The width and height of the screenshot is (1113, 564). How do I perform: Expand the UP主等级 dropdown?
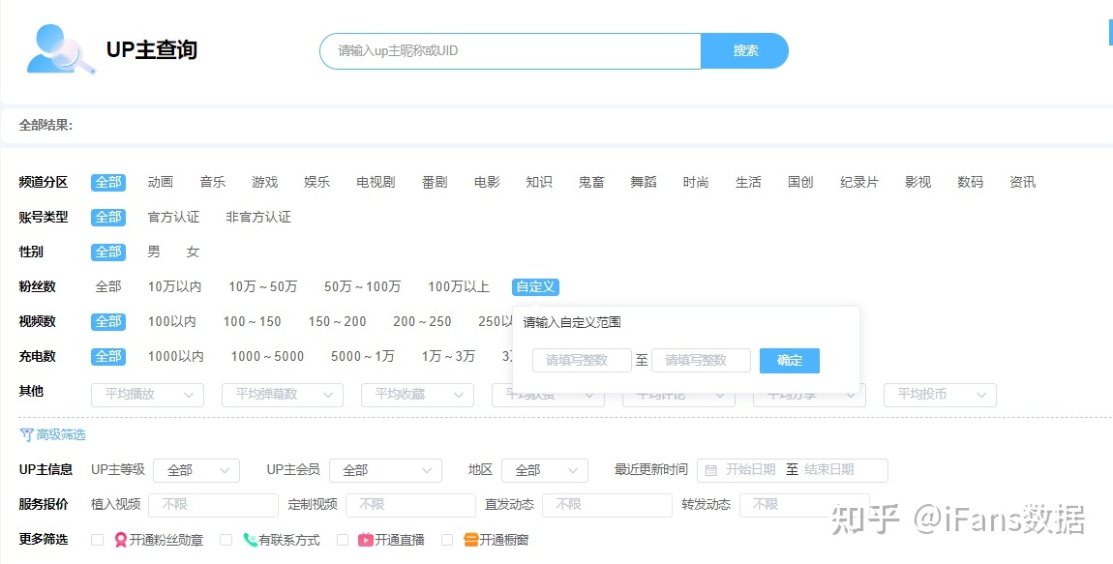click(196, 470)
